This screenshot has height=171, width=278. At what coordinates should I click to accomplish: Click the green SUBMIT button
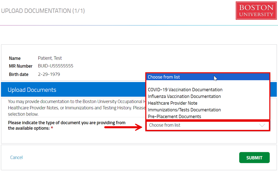click(254, 157)
